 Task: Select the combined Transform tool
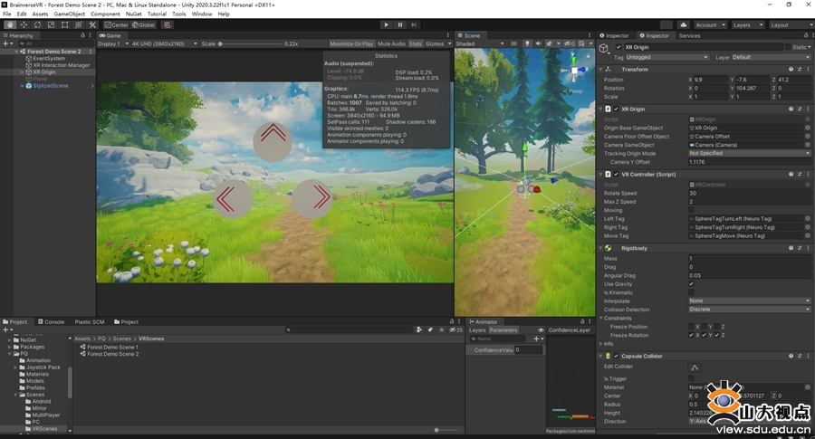point(79,25)
